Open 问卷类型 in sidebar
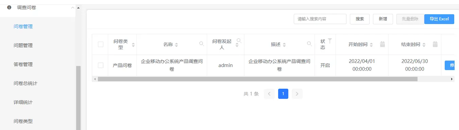The image size is (459, 130). pyautogui.click(x=23, y=121)
